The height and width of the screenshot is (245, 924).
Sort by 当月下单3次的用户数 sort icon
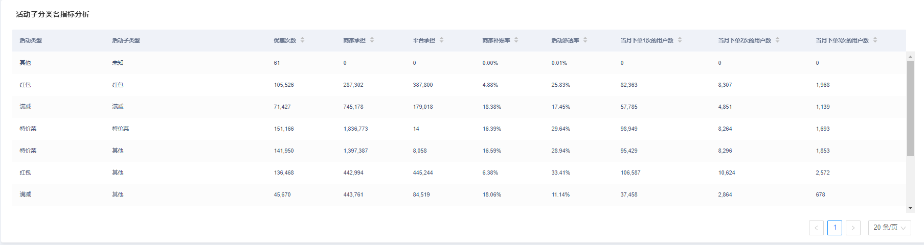[875, 40]
